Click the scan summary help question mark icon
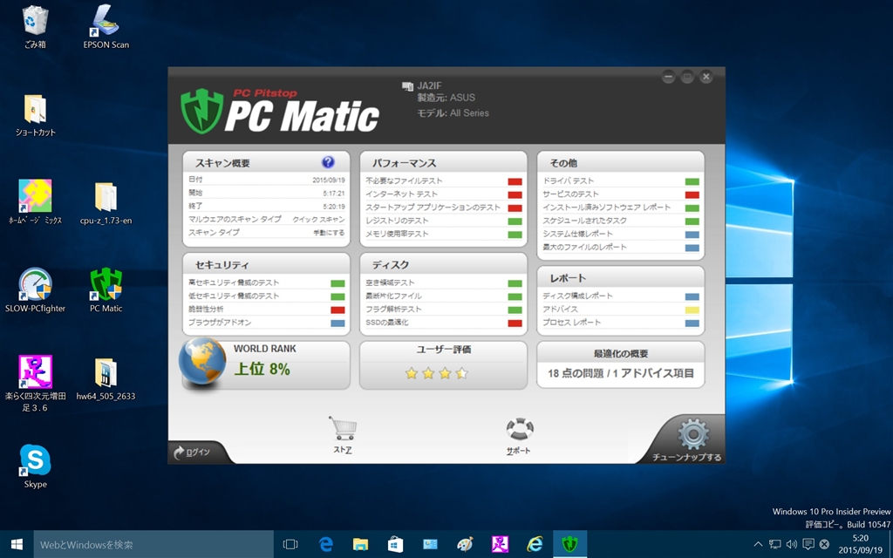 click(328, 162)
